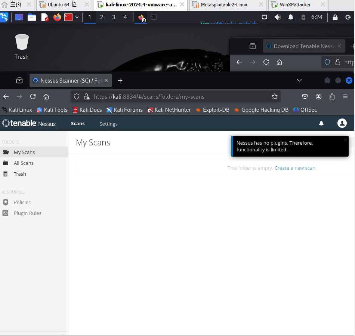Dismiss the no plugins notification
355x336 pixels.
[x=345, y=140]
